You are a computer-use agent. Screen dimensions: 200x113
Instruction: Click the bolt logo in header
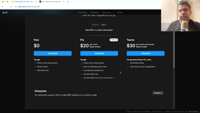click(5, 12)
